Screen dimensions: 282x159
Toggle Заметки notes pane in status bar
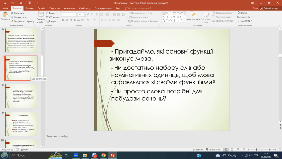coord(198,150)
